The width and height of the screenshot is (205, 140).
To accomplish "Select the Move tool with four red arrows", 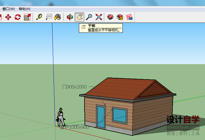I will (x=8, y=17).
